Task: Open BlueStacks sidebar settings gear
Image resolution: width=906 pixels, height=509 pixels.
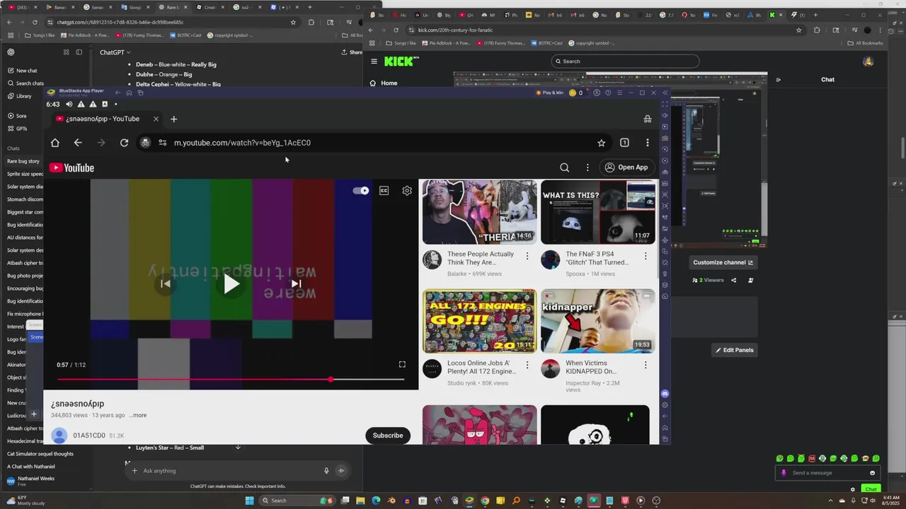Action: [665, 405]
